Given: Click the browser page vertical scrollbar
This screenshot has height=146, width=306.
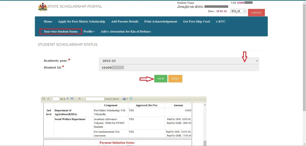Looking at the screenshot, I should pyautogui.click(x=304, y=57).
